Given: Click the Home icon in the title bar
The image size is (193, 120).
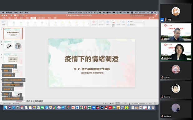Looking at the screenshot, I should coord(11,15).
